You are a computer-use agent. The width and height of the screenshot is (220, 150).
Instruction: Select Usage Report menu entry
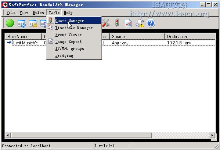[74, 41]
